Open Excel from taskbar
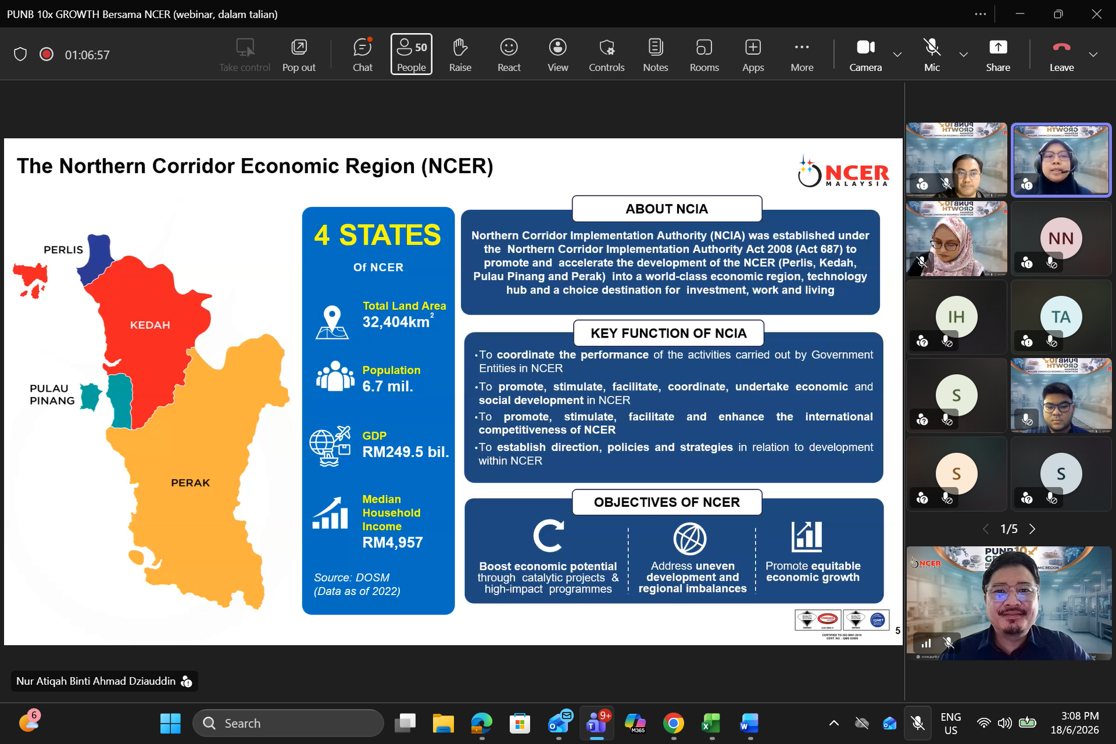This screenshot has width=1116, height=744. [711, 724]
